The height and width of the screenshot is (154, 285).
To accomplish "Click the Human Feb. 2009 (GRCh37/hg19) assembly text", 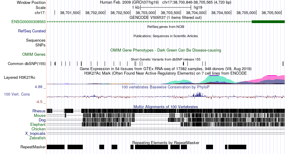I will click(129, 2).
